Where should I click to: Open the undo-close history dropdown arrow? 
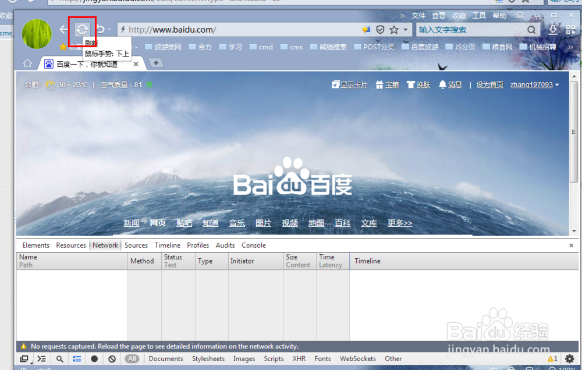[x=109, y=30]
